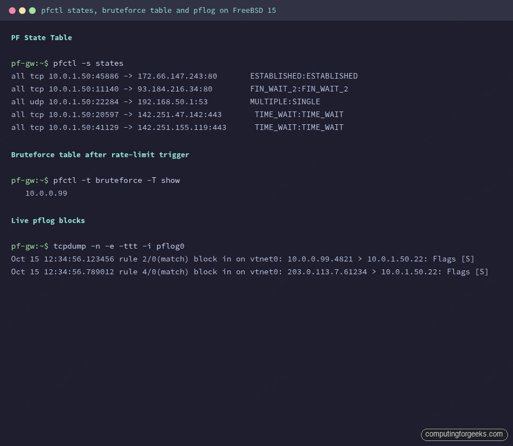
Task: Click the red traffic light button
Action: pos(12,10)
